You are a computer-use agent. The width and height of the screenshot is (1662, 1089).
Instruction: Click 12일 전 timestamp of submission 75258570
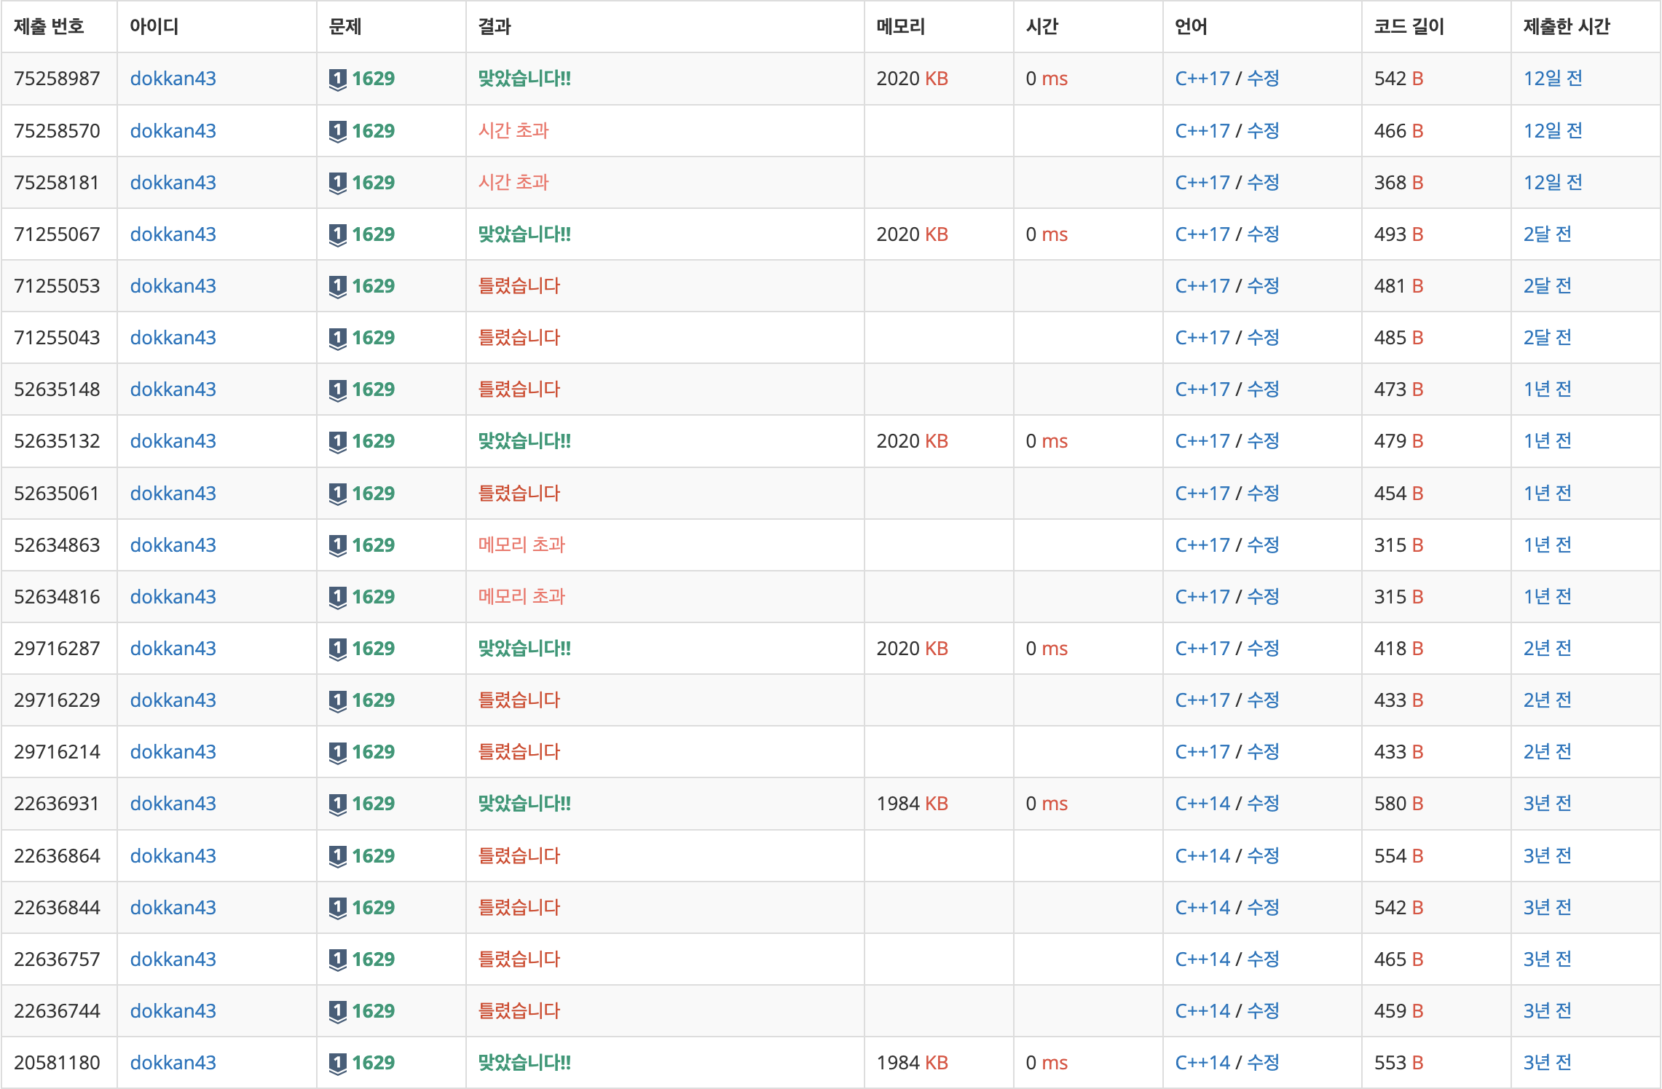[x=1552, y=131]
